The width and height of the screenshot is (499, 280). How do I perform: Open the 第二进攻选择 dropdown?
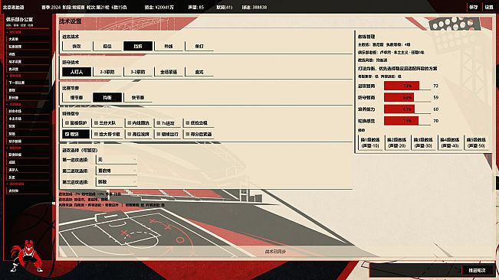coord(117,171)
